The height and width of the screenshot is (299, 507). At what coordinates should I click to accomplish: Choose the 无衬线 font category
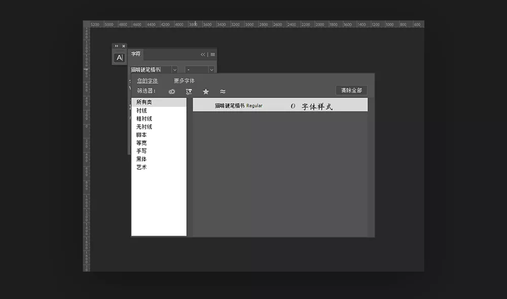[144, 127]
